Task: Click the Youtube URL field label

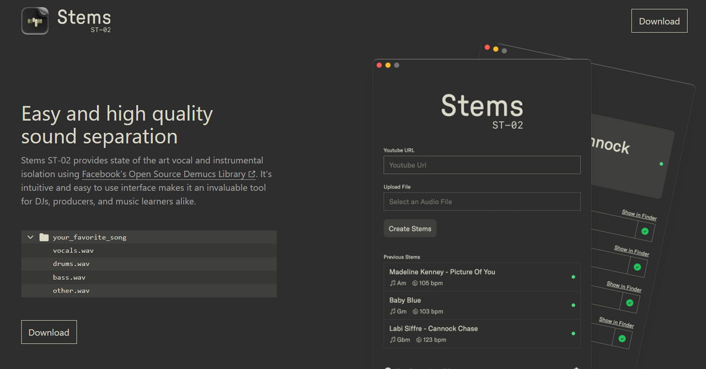Action: pos(399,150)
